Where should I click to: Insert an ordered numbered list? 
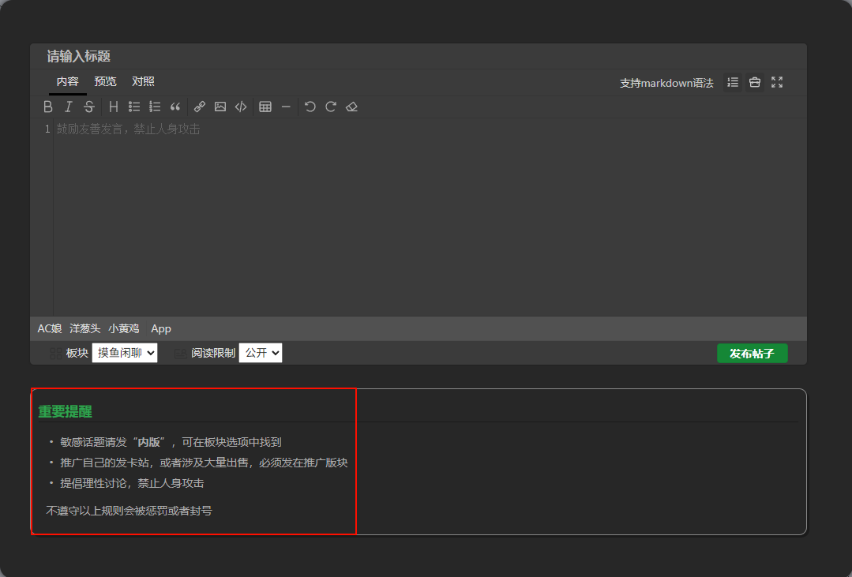point(155,107)
